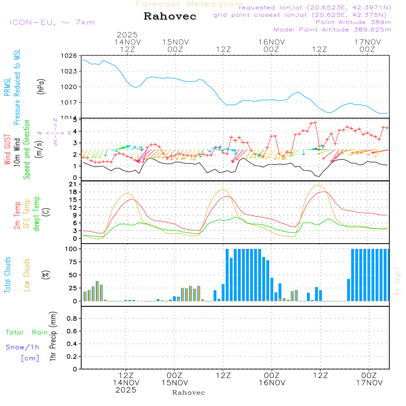The width and height of the screenshot is (406, 406).
Task: Click the 'ICON-EU, ~ 7km' model label
Action: pos(52,22)
